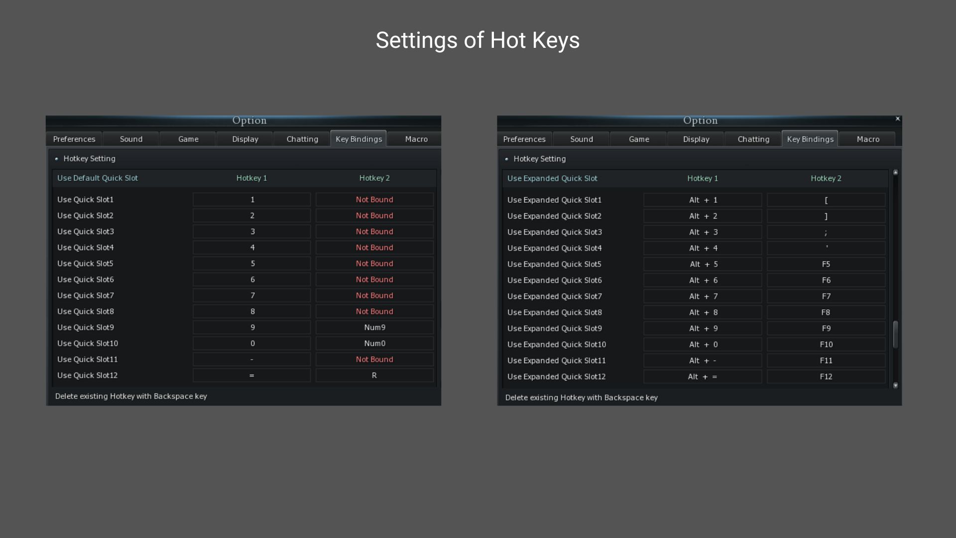Select Hotkey 1 field for Quick Slot1
Image resolution: width=956 pixels, height=538 pixels.
252,199
